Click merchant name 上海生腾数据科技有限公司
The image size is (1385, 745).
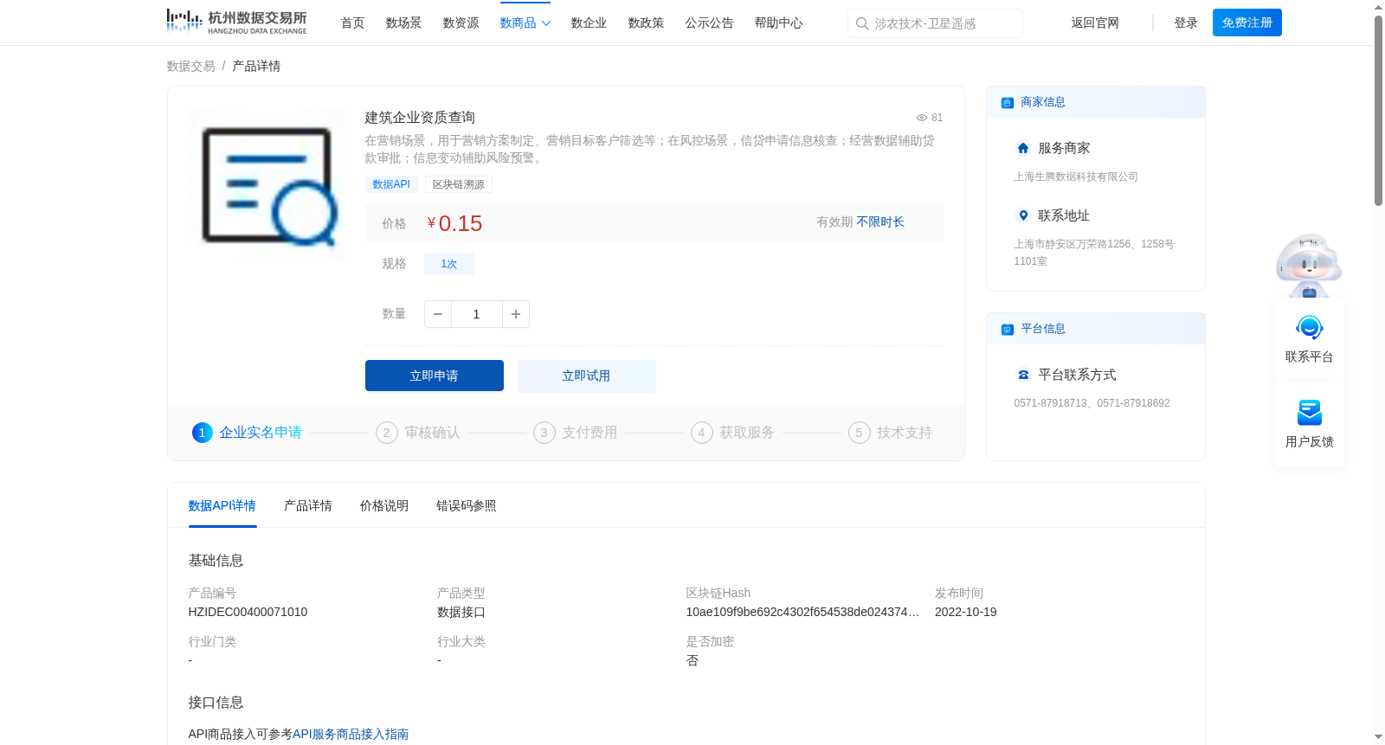[x=1076, y=177]
